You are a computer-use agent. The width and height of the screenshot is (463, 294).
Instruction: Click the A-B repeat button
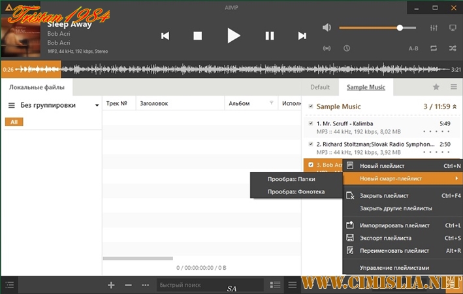(x=413, y=48)
